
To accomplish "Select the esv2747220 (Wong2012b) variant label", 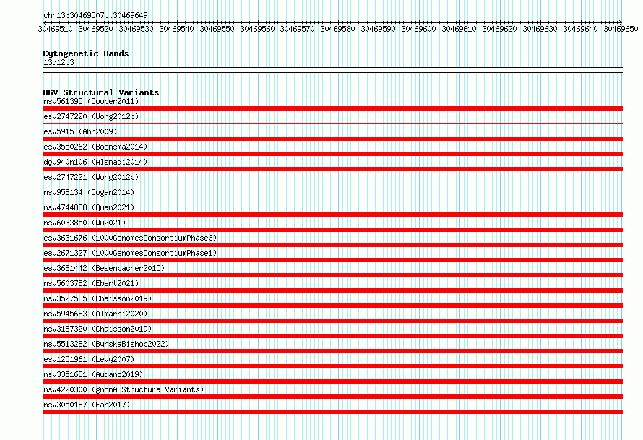I will click(91, 116).
